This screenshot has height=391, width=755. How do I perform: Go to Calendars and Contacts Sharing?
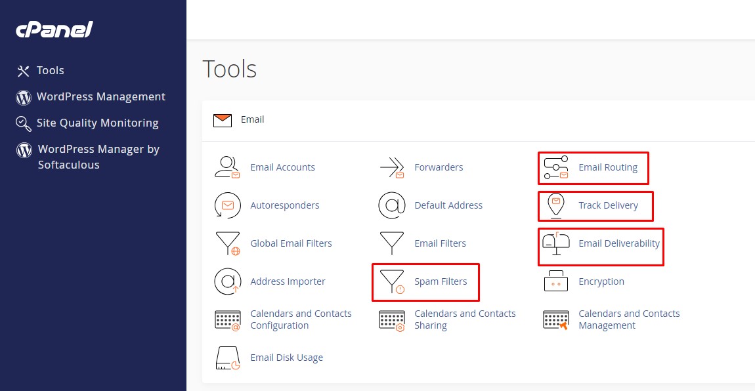465,319
